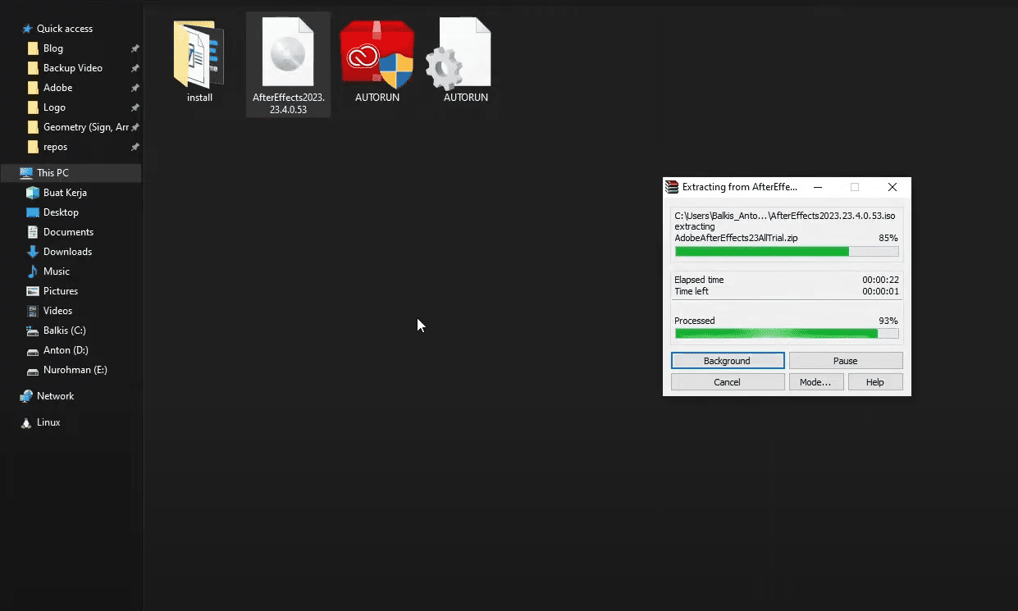Open the Mode... options in extraction dialog
Screen dimensions: 1018x611
tap(816, 381)
